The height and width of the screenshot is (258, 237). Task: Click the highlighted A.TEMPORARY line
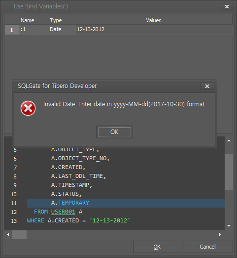(x=126, y=203)
